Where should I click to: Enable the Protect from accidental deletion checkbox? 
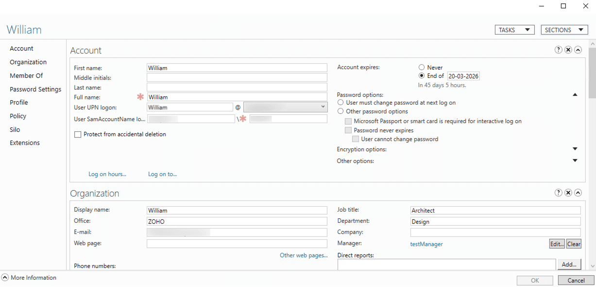coord(78,134)
